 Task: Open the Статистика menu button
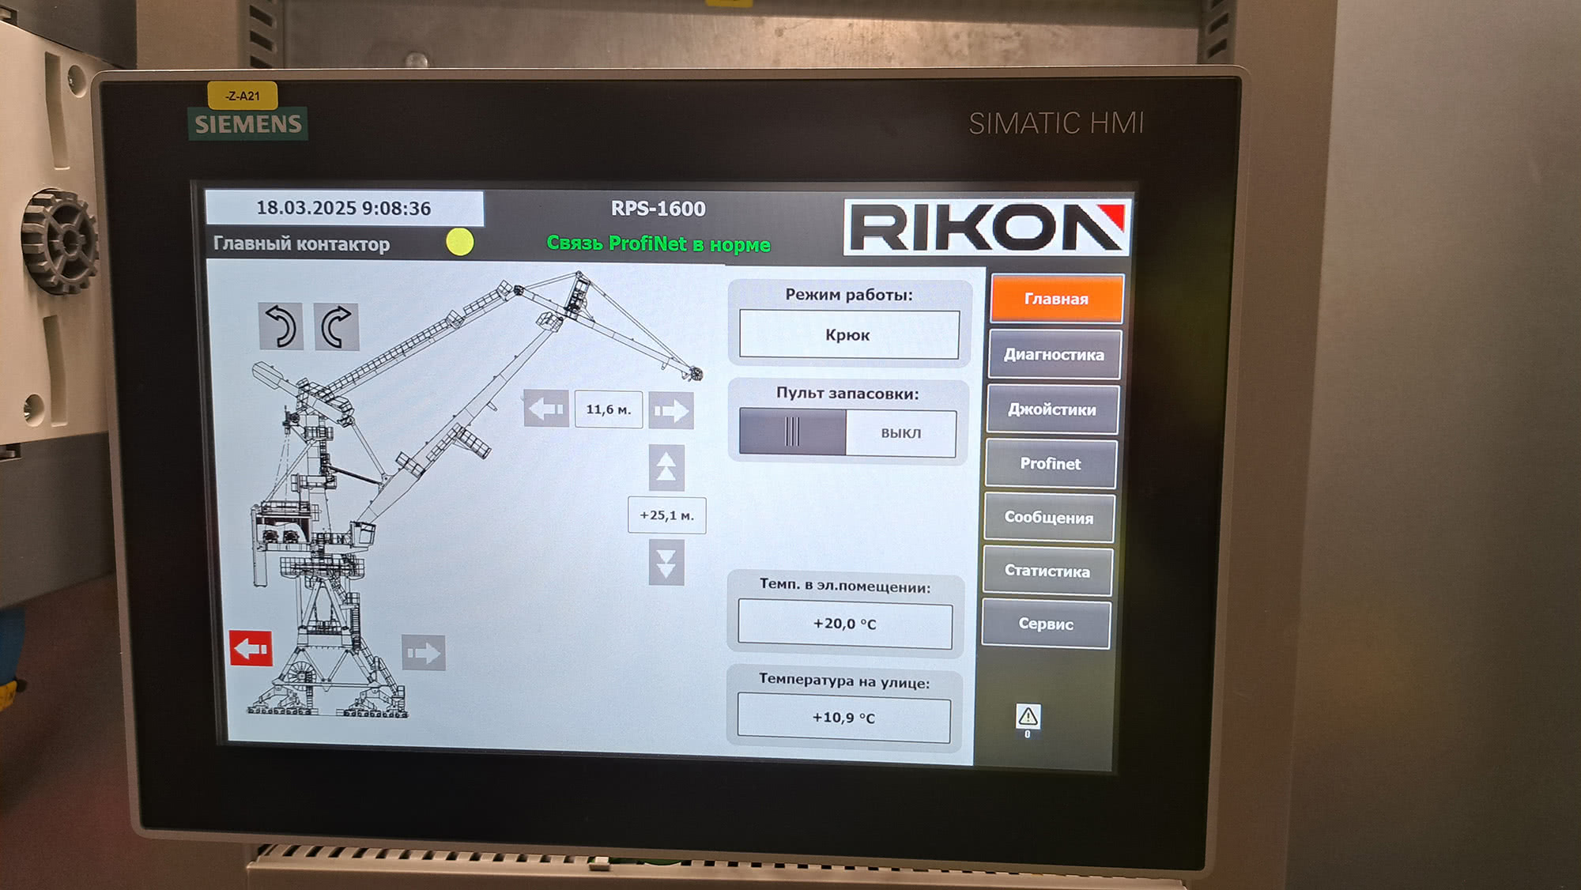click(1047, 571)
